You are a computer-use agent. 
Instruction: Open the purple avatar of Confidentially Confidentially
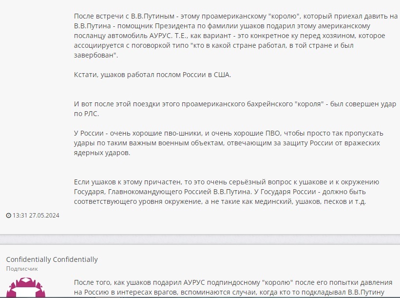tap(25, 288)
